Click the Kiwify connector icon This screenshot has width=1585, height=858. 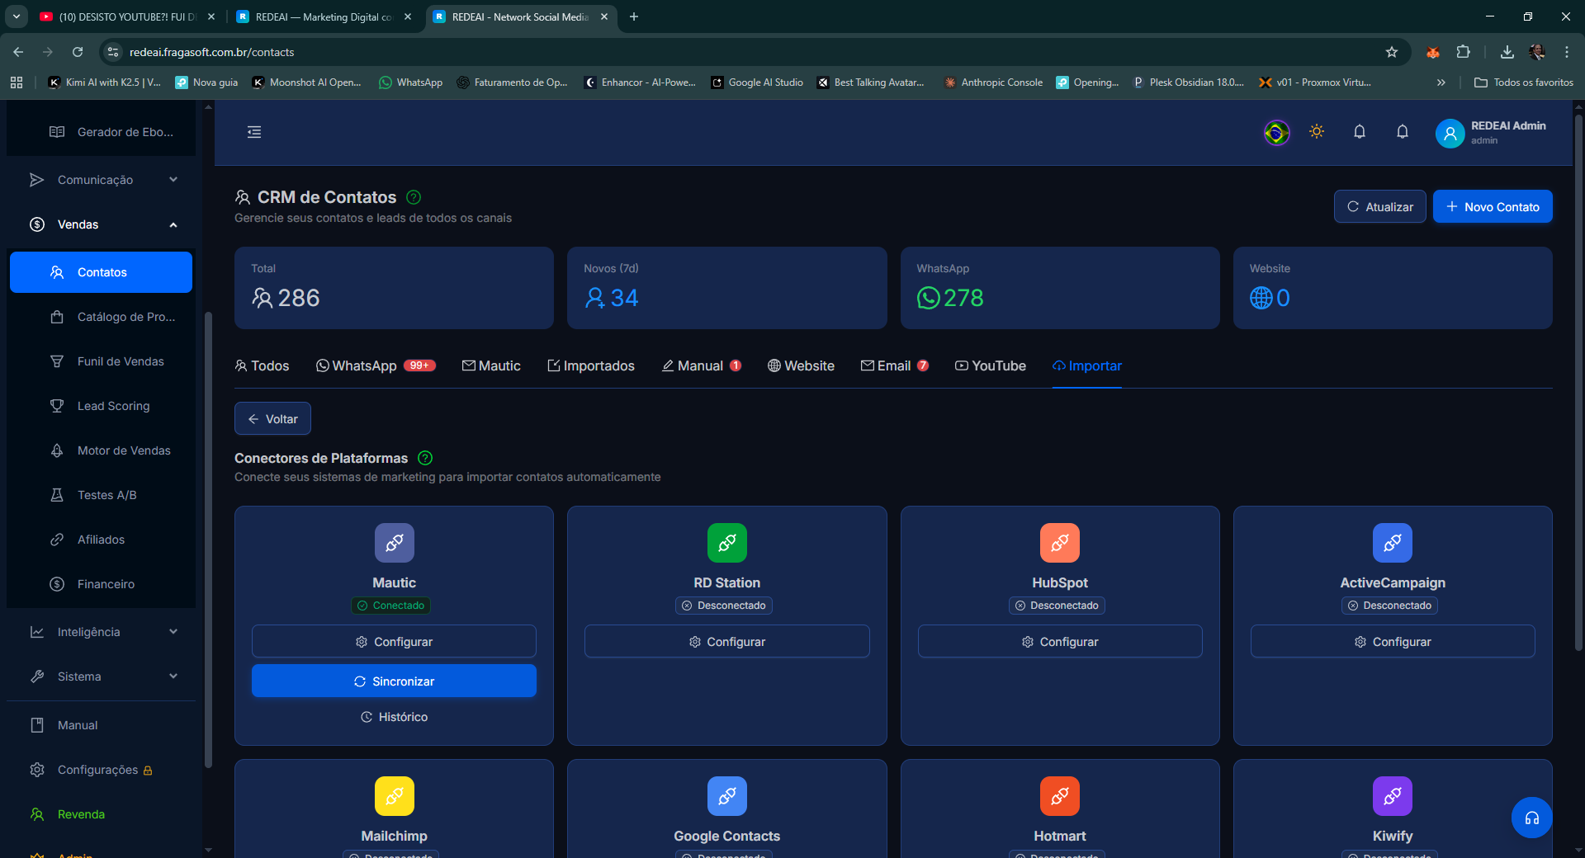pyautogui.click(x=1393, y=796)
